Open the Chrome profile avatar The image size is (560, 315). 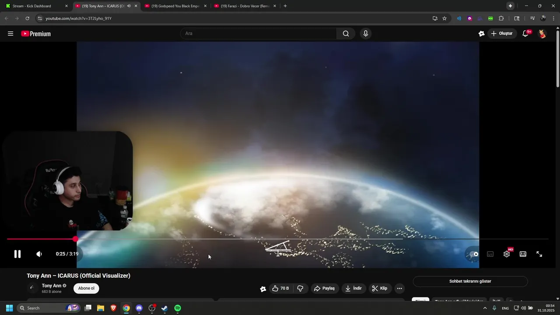point(543,18)
